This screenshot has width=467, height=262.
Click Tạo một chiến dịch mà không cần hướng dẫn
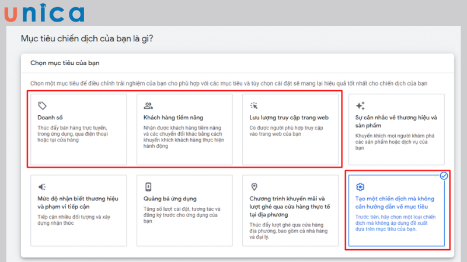pos(395,203)
